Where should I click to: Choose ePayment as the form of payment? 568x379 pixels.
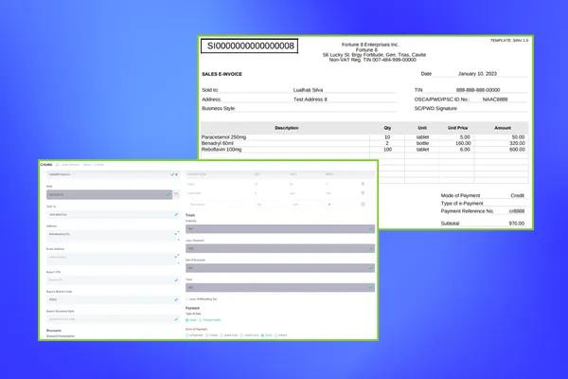tap(186, 335)
